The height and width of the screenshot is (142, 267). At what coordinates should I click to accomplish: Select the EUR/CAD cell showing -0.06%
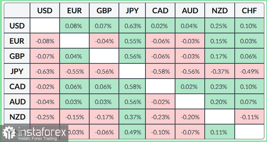point(160,41)
